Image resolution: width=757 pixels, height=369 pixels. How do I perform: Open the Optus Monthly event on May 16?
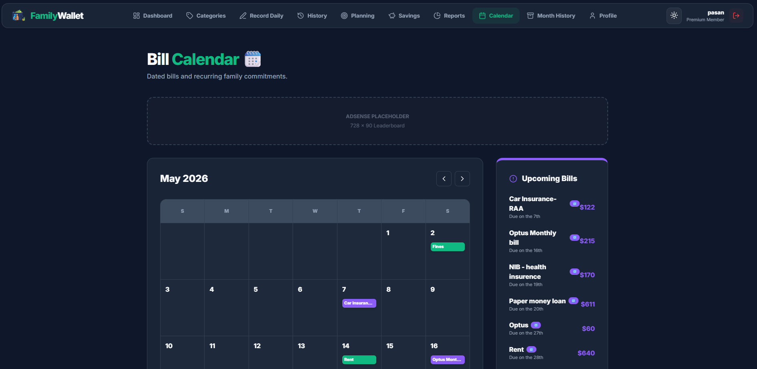coord(448,360)
